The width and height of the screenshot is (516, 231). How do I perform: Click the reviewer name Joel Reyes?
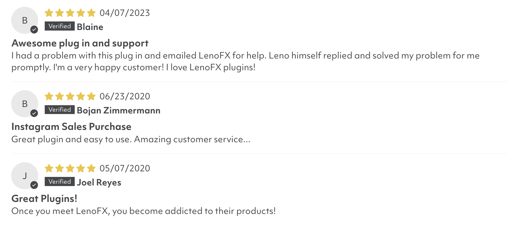[x=99, y=183]
